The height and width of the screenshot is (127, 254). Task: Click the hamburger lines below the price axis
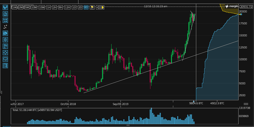(246, 104)
